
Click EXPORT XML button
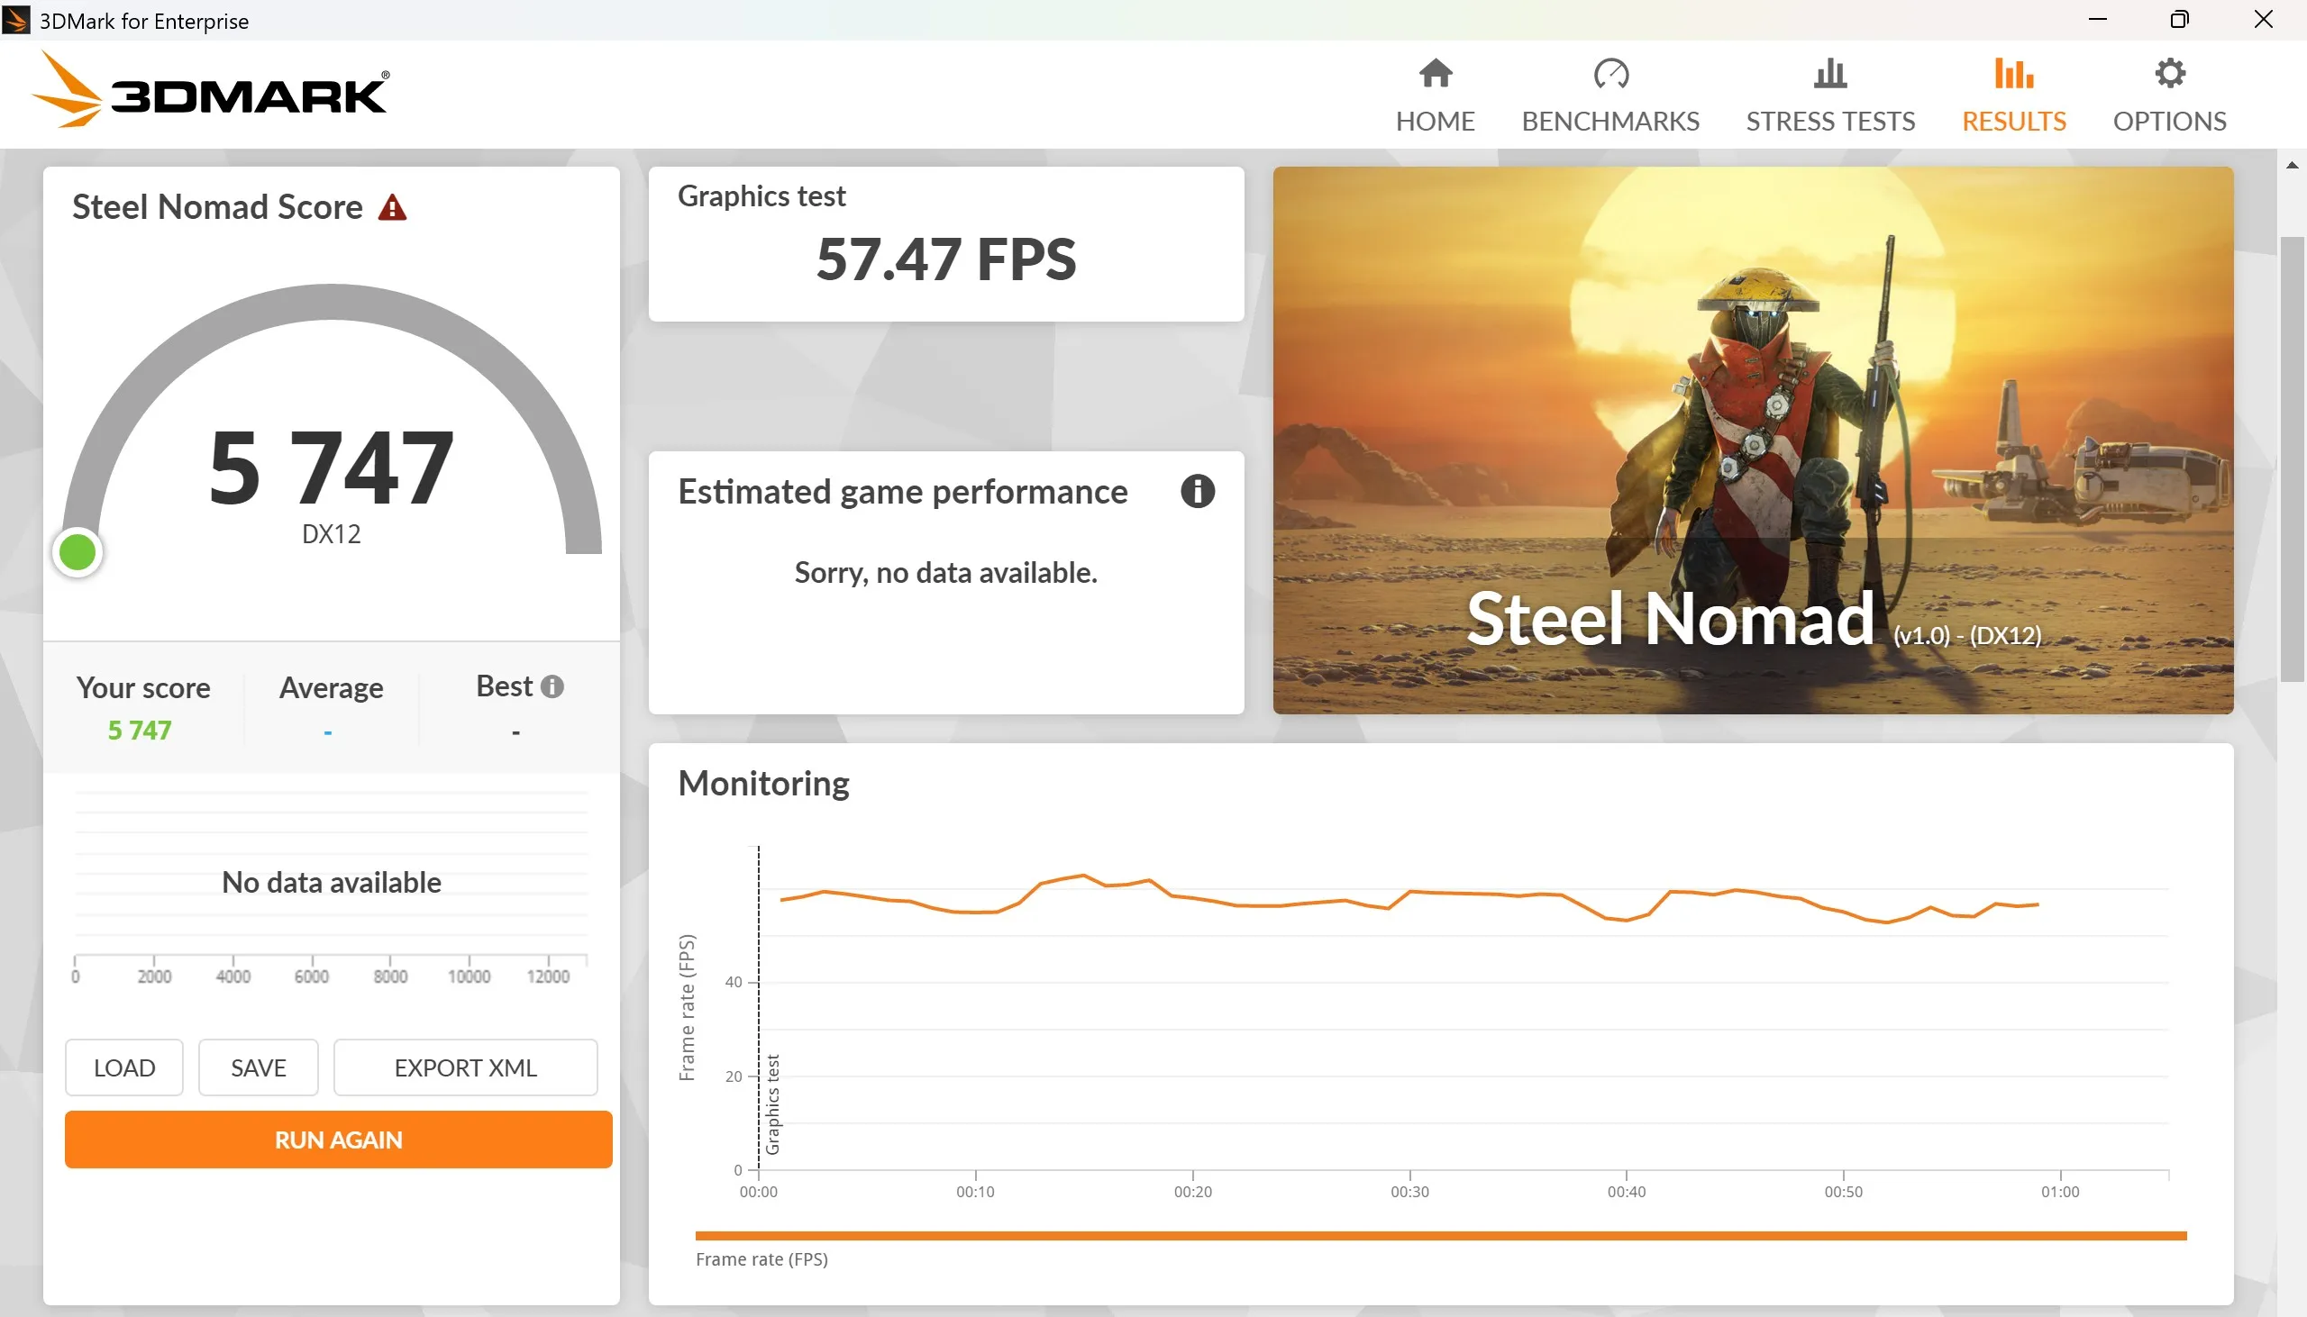[x=465, y=1067]
